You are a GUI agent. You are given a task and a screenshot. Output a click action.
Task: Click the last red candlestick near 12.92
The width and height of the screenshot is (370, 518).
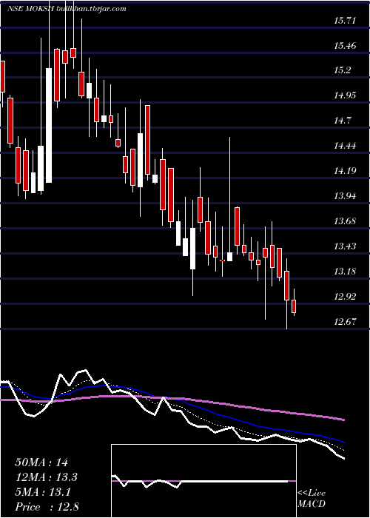[294, 306]
